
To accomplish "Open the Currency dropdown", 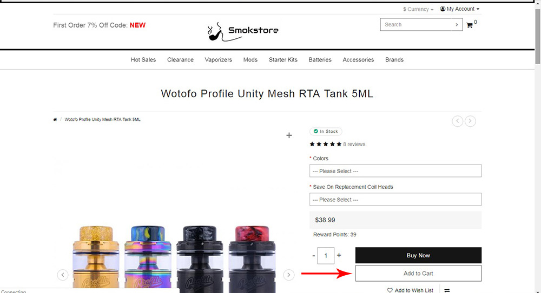I will [418, 9].
